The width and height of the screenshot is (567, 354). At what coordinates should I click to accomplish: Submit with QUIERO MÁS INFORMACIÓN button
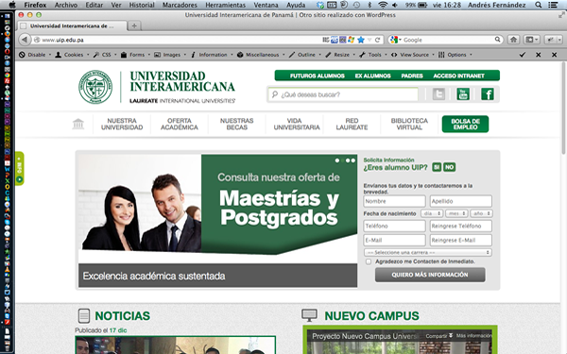(x=430, y=275)
